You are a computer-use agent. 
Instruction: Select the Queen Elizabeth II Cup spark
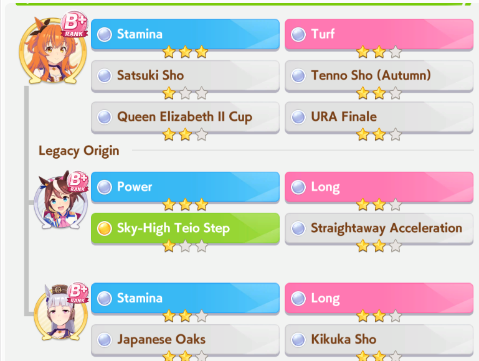(x=185, y=117)
